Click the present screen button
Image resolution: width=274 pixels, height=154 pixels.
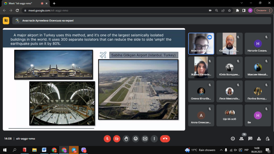point(145,138)
